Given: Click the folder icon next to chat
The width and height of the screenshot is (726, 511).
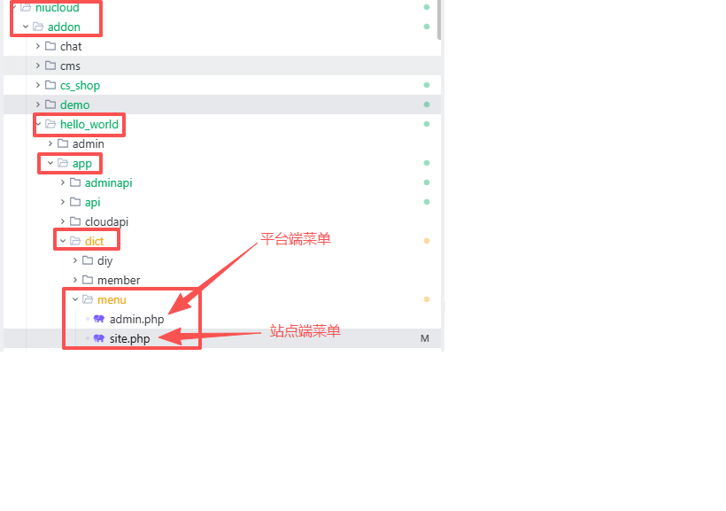Looking at the screenshot, I should (x=50, y=46).
